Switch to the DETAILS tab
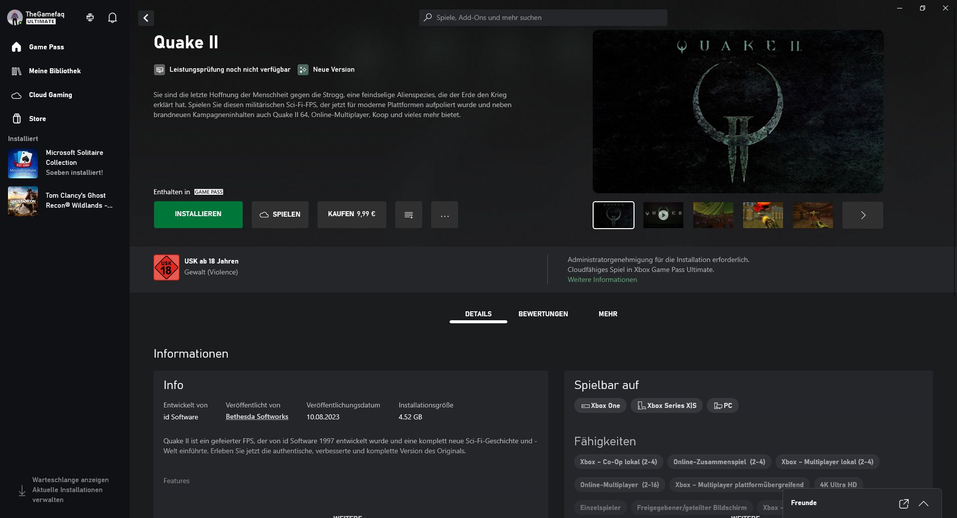 [478, 314]
